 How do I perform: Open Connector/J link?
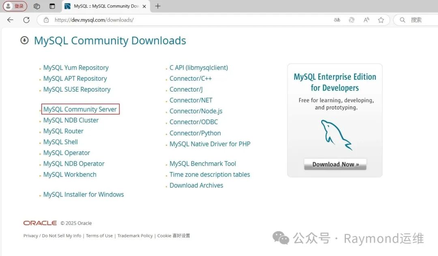pyautogui.click(x=186, y=89)
